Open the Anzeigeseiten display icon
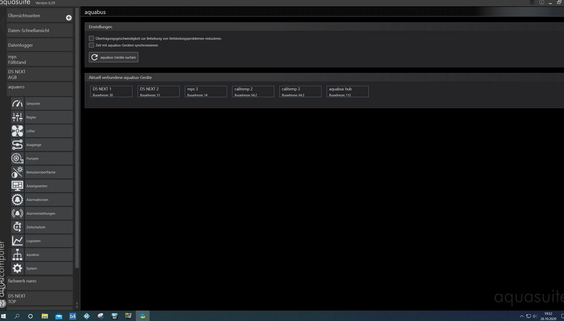Image resolution: width=564 pixels, height=321 pixels. click(17, 186)
